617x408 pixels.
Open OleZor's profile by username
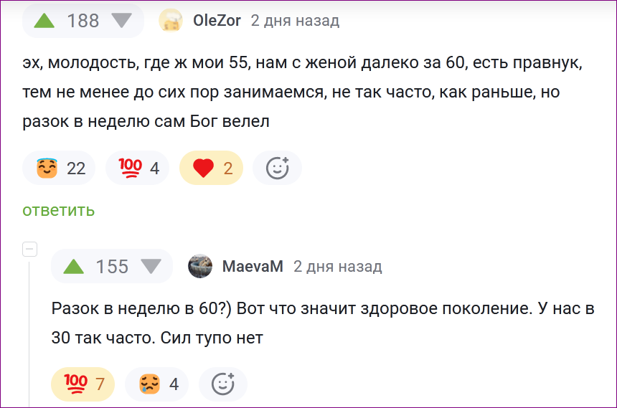217,21
